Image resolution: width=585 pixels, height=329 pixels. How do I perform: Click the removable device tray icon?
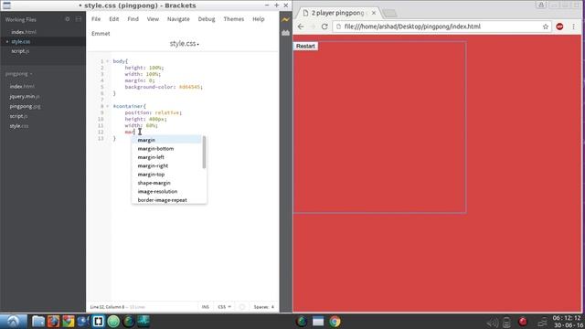[506, 322]
